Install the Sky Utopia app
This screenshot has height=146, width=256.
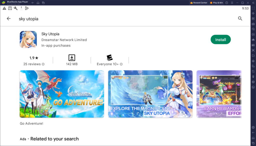[x=220, y=39]
